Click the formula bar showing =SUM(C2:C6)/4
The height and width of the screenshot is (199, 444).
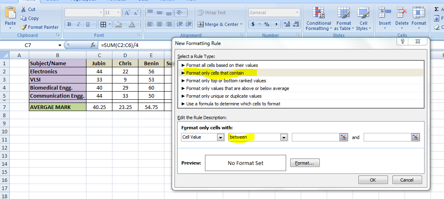(x=134, y=45)
